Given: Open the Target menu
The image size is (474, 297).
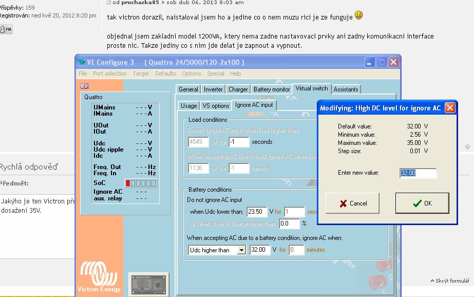Looking at the screenshot, I should (x=141, y=73).
